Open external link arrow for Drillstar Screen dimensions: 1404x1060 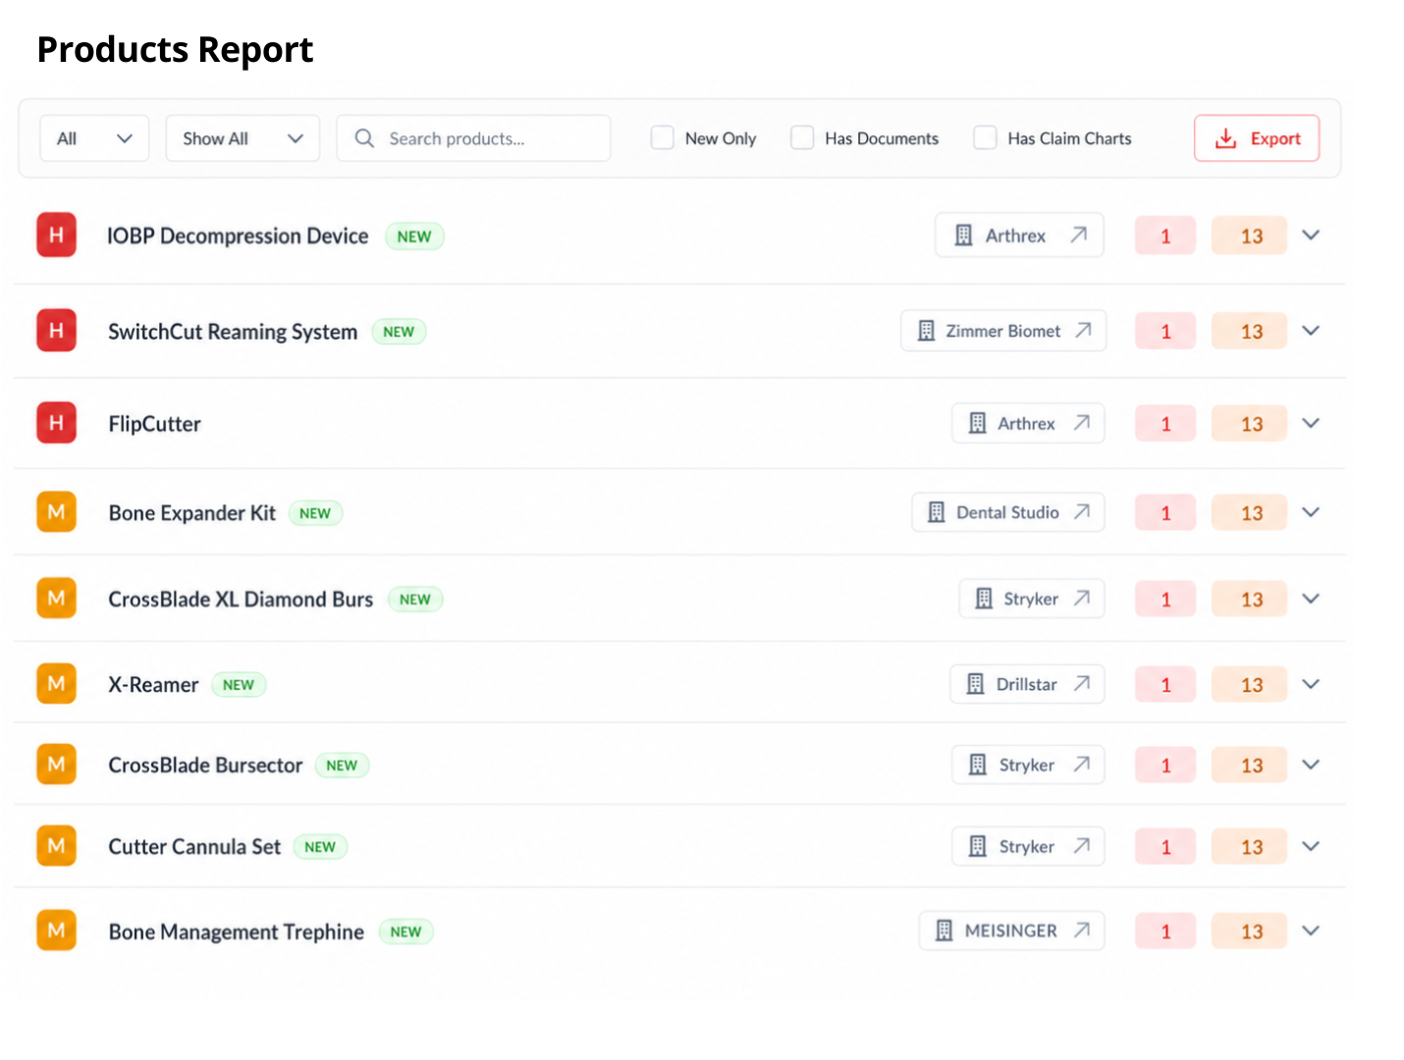pos(1082,683)
